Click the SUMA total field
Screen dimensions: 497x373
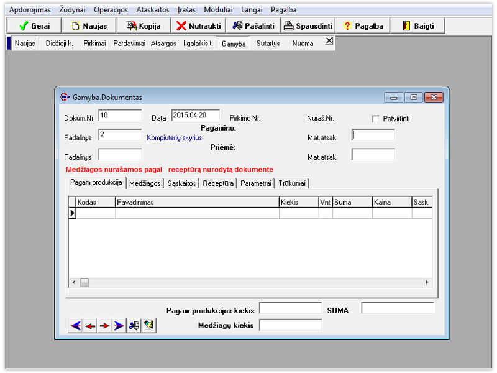point(398,308)
